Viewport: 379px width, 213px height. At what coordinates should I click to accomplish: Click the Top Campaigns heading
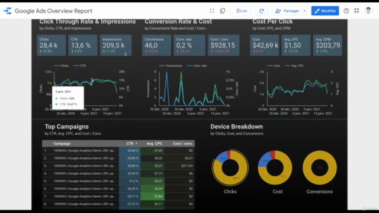tap(67, 127)
